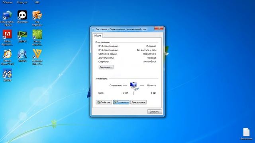Viewport: 255px width, 143px height.
Task: Launch Atomic Alarm Clock from desktop
Action: coord(7,57)
